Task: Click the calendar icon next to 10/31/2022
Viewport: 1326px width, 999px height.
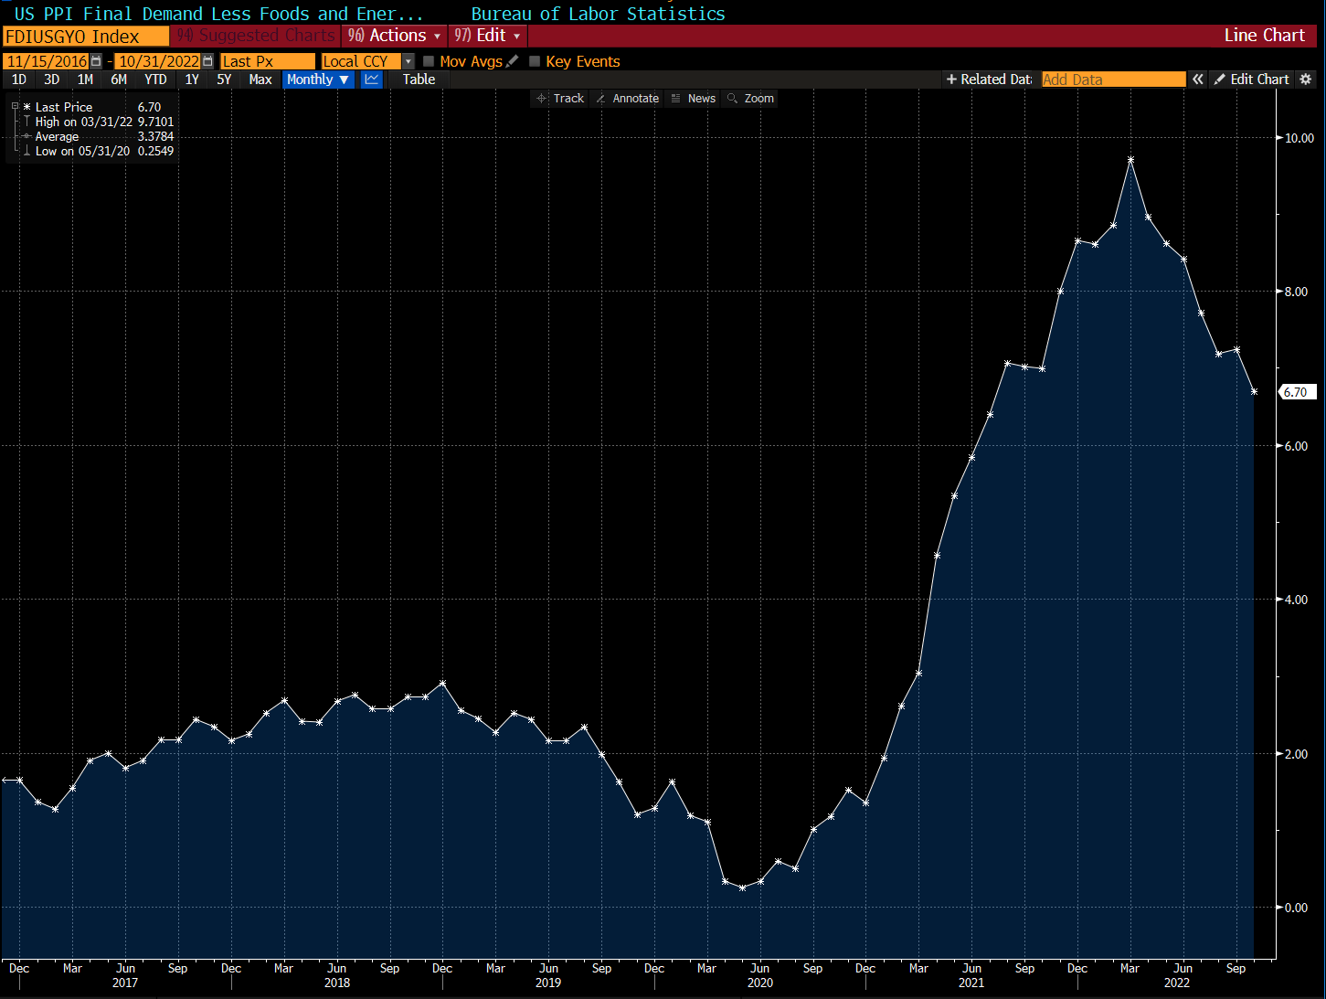Action: 207,60
